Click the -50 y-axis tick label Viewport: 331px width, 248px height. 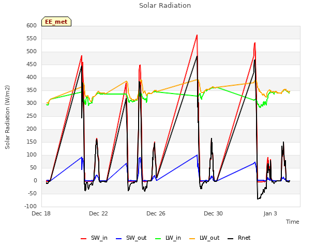point(33,193)
